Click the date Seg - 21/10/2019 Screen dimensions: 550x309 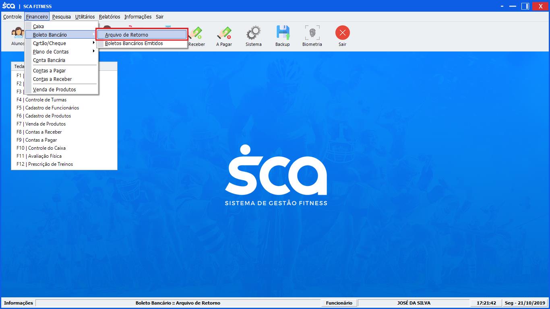tap(525, 303)
